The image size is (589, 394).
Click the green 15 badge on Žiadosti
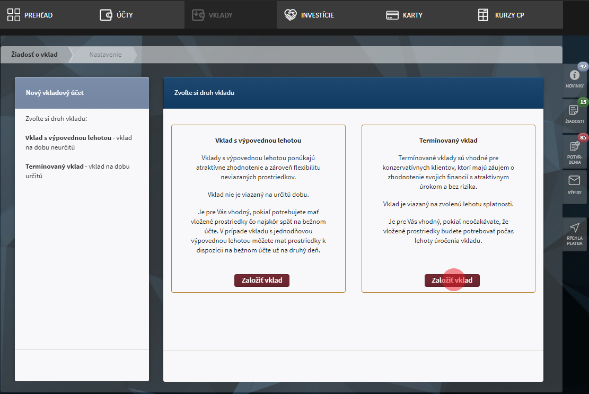tap(583, 102)
